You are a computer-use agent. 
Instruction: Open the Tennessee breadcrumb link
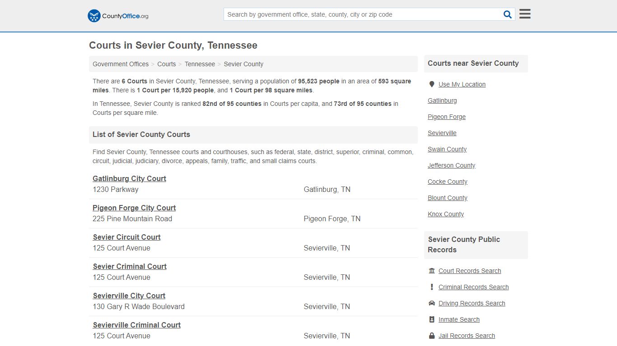tap(200, 64)
